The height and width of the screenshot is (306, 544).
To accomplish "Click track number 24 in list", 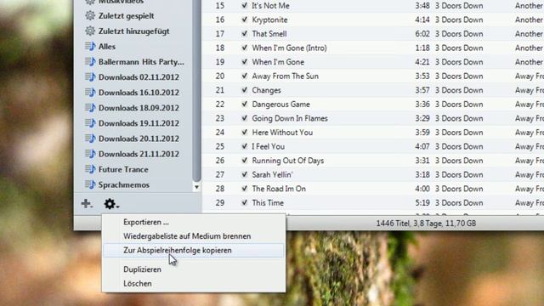I will point(220,133).
